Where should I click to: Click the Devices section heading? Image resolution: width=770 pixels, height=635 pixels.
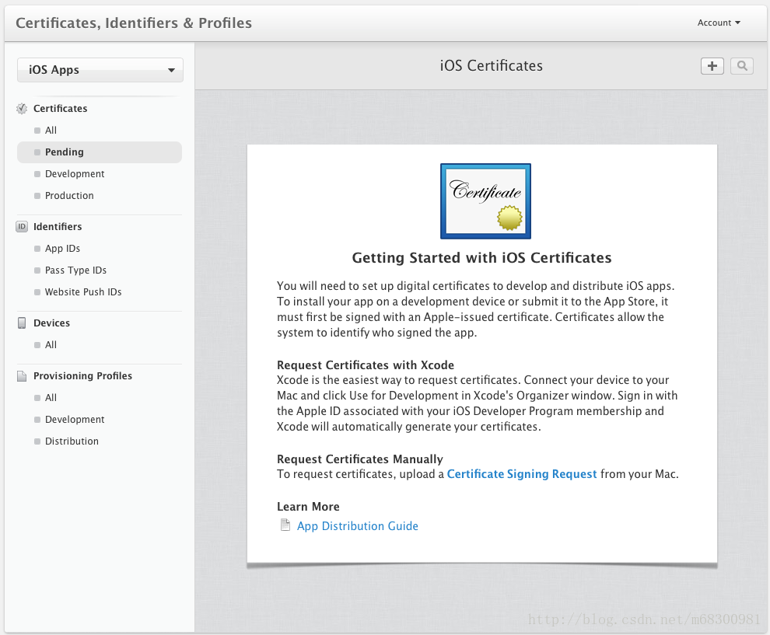point(51,323)
